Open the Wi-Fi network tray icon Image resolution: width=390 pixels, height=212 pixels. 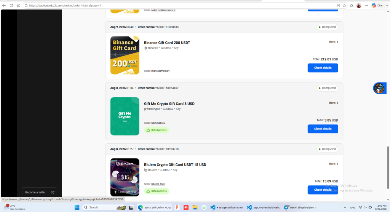[x=360, y=207]
